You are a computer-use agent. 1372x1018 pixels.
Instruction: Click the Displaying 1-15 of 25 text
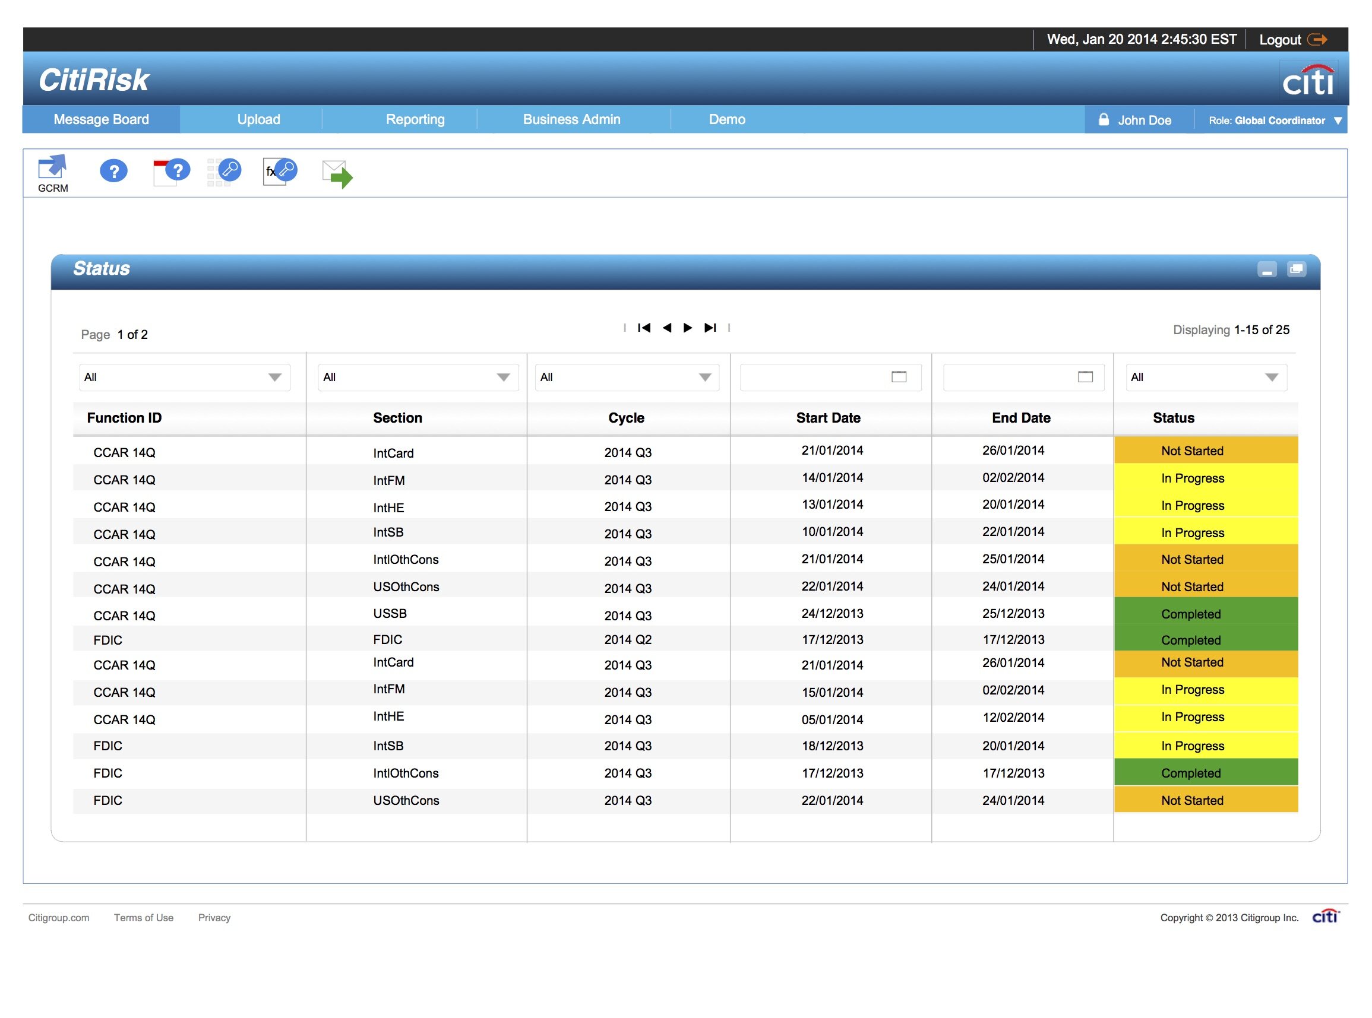[1231, 330]
